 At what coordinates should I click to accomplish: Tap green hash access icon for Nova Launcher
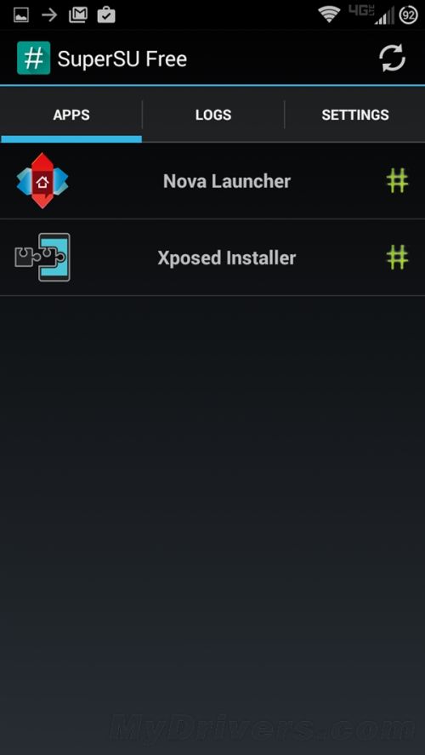397,180
